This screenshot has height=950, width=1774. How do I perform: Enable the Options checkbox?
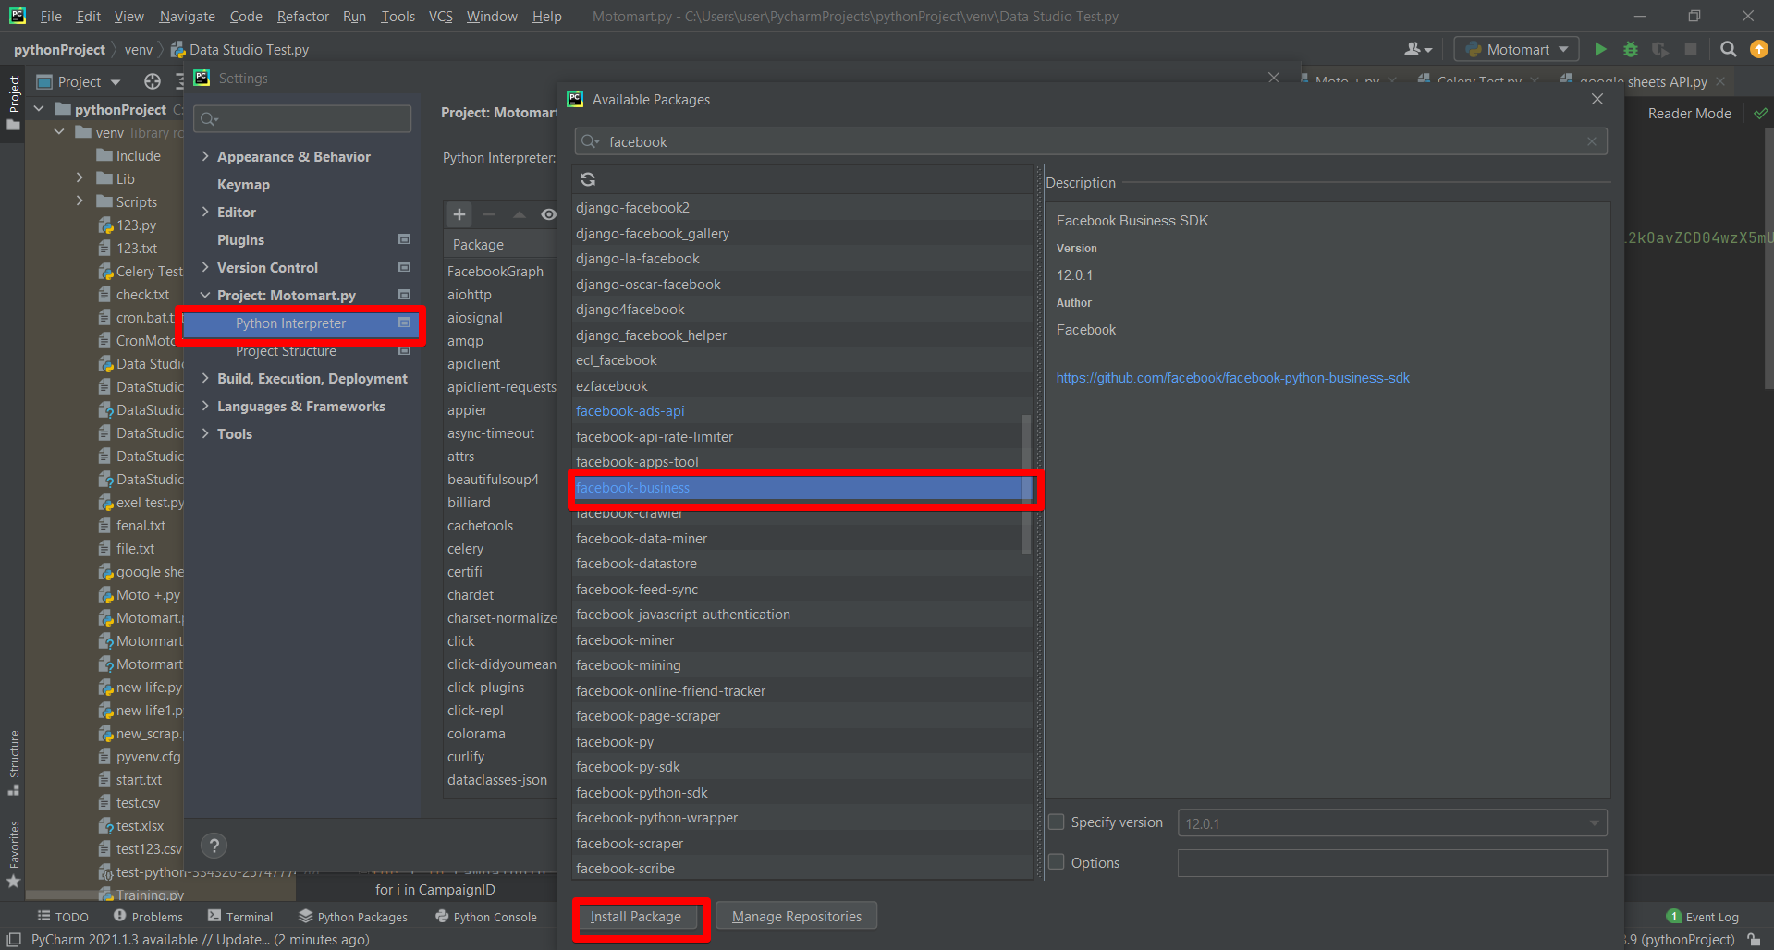tap(1057, 862)
